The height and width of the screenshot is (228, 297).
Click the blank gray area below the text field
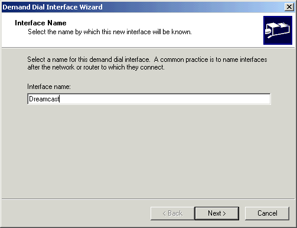tap(149, 151)
